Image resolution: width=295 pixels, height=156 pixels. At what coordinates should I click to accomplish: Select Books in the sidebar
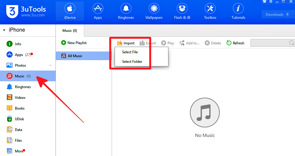pos(28,108)
